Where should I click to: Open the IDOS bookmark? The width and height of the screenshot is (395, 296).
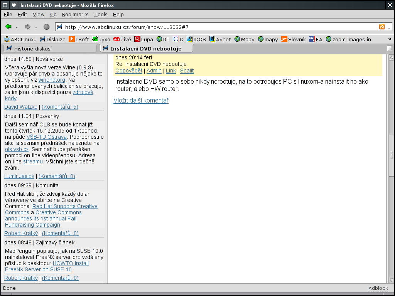coord(196,39)
